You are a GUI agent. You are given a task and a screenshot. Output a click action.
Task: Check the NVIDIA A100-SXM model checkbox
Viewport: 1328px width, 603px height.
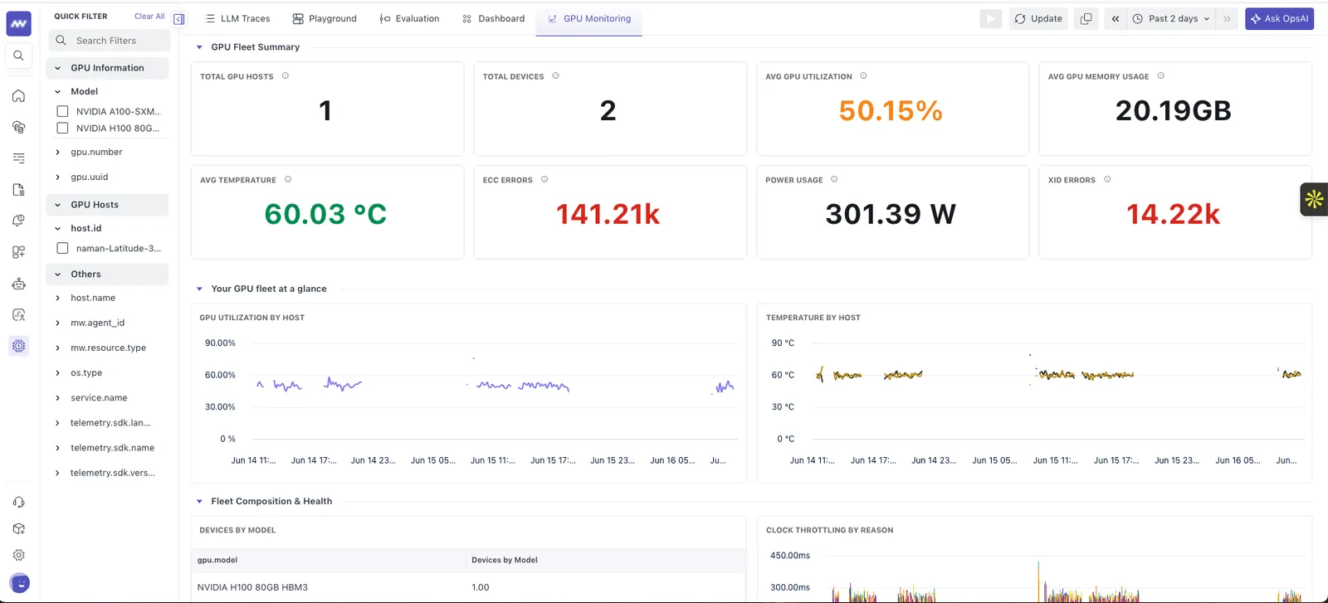pyautogui.click(x=62, y=111)
